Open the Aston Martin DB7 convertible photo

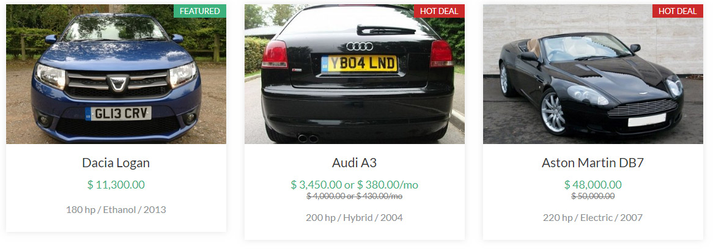593,74
